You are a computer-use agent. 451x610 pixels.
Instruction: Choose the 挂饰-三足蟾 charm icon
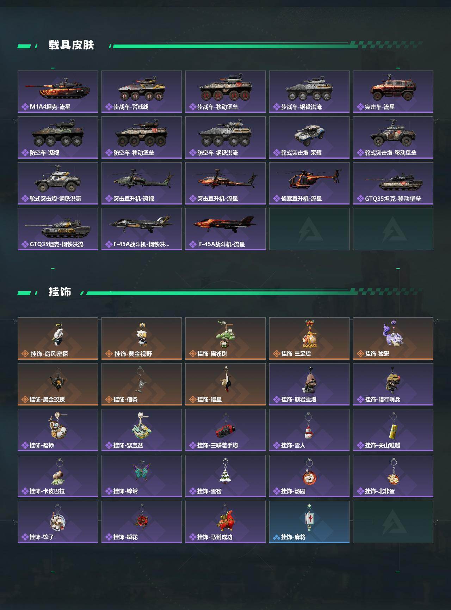(x=309, y=334)
